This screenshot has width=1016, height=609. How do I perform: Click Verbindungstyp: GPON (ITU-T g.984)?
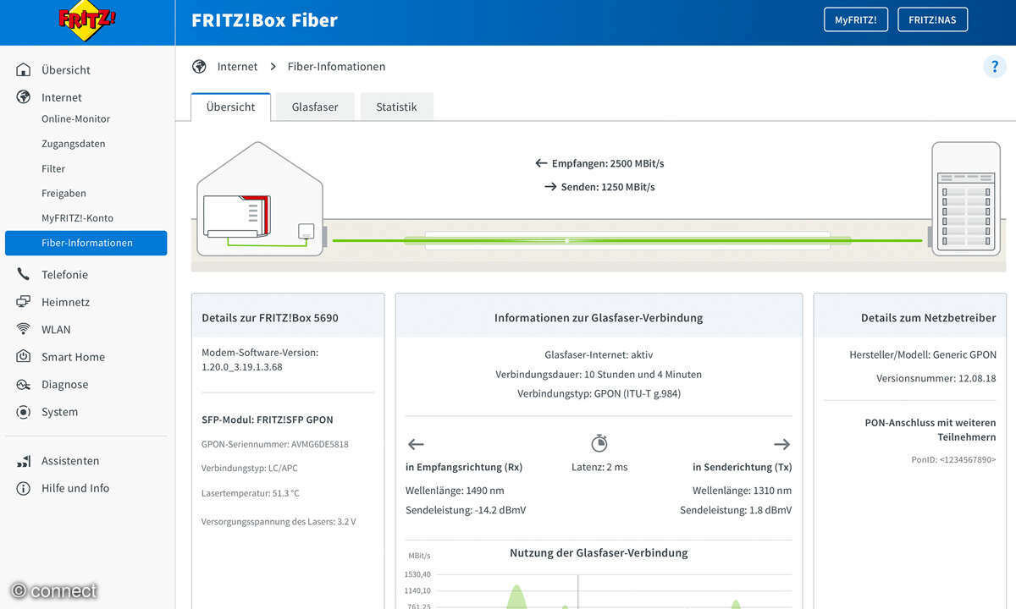coord(599,393)
